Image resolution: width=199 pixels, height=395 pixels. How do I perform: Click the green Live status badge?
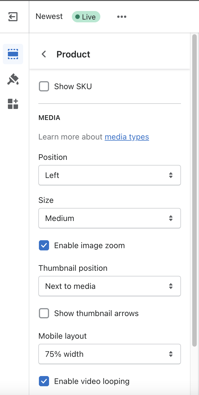click(x=86, y=17)
